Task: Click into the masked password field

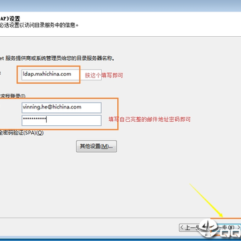Action: [x=62, y=120]
